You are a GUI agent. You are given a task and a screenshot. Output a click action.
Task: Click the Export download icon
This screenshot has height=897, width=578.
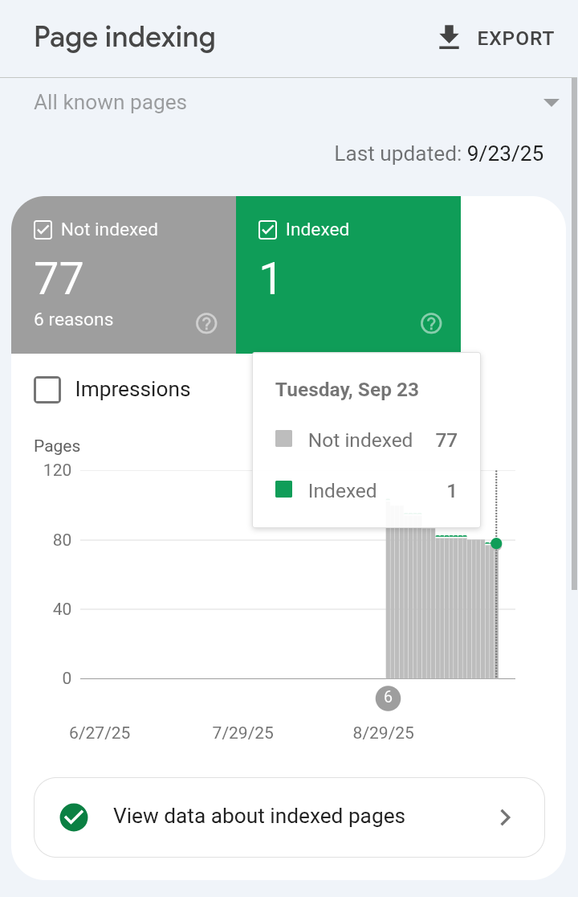tap(449, 38)
